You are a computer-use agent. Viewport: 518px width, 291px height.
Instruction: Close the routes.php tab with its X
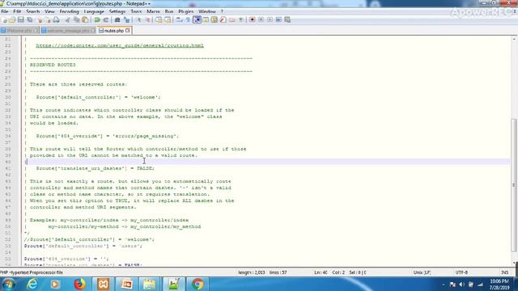[128, 31]
